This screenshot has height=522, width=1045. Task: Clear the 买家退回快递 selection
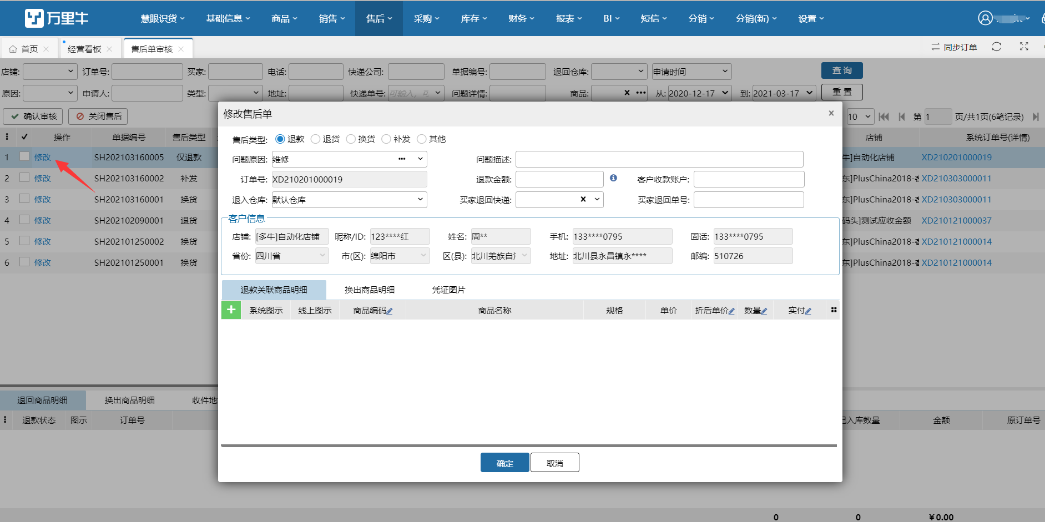pos(583,199)
